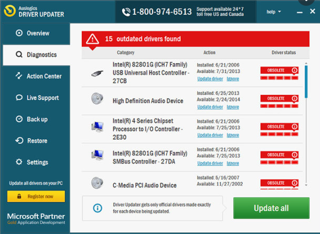The height and width of the screenshot is (234, 320).
Task: Click the Action column header
Action: [209, 52]
